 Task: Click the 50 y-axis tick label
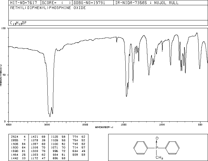pyautogui.click(x=4, y=75)
